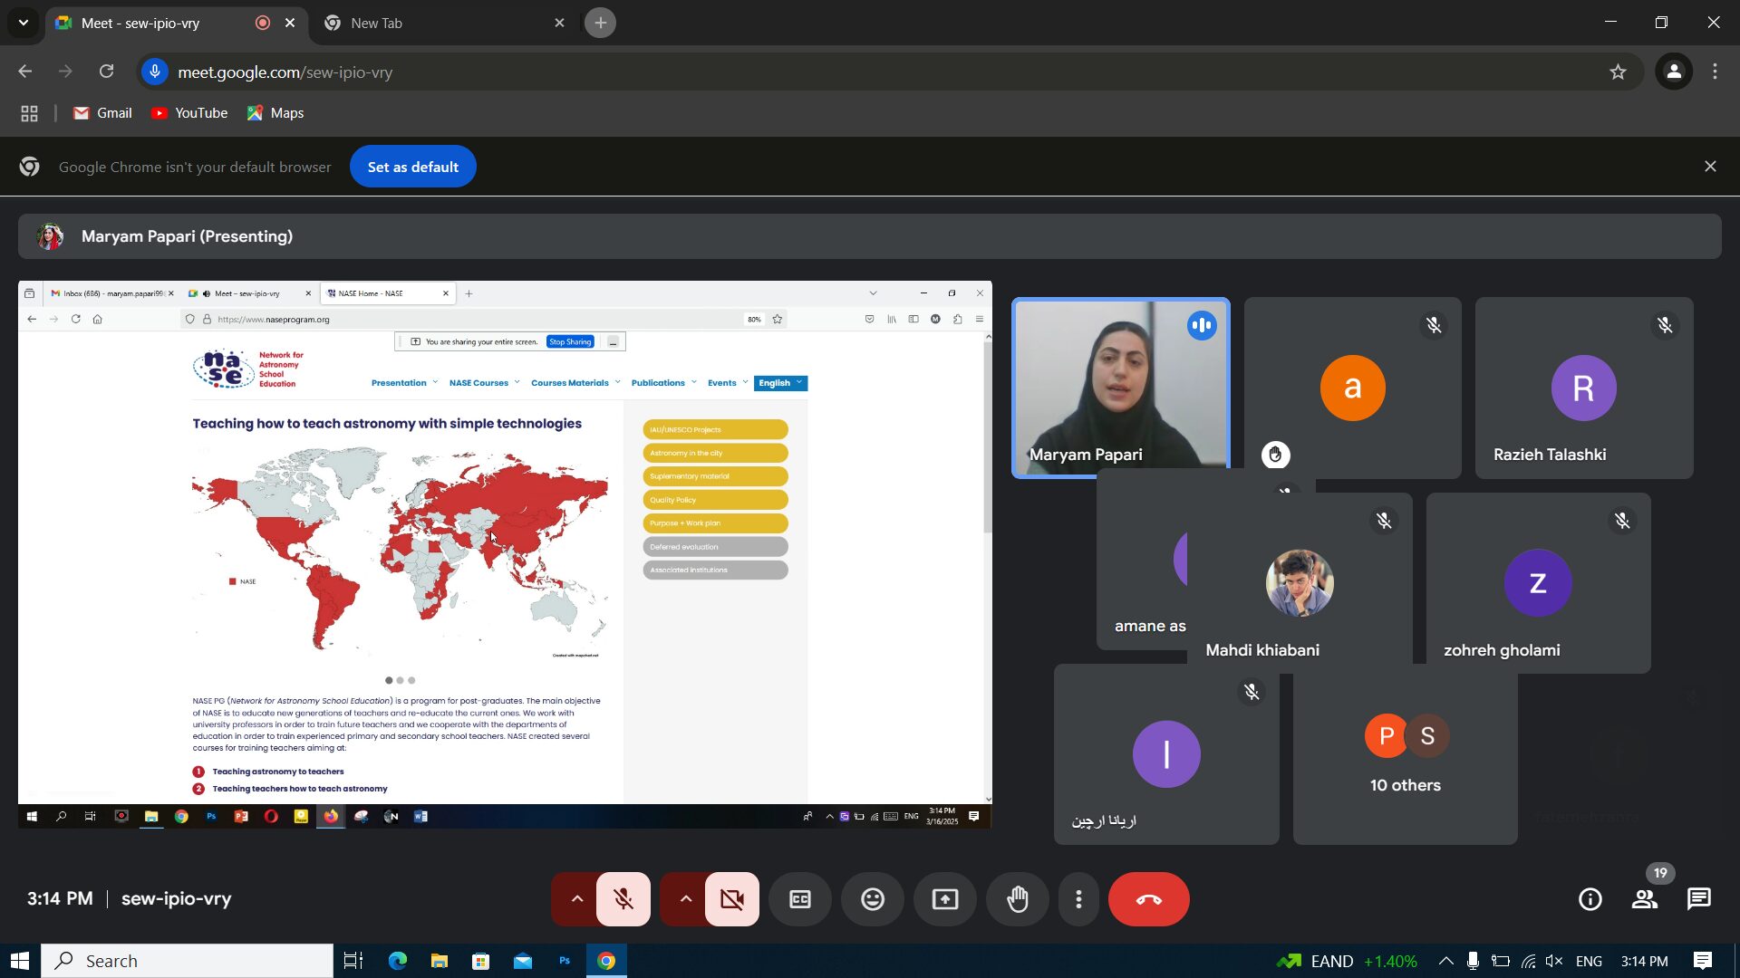Open Task View on the taskbar
The width and height of the screenshot is (1740, 978).
pos(353,961)
